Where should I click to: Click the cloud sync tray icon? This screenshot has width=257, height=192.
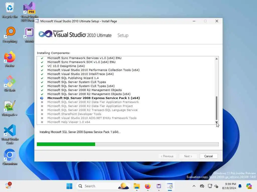202,186
